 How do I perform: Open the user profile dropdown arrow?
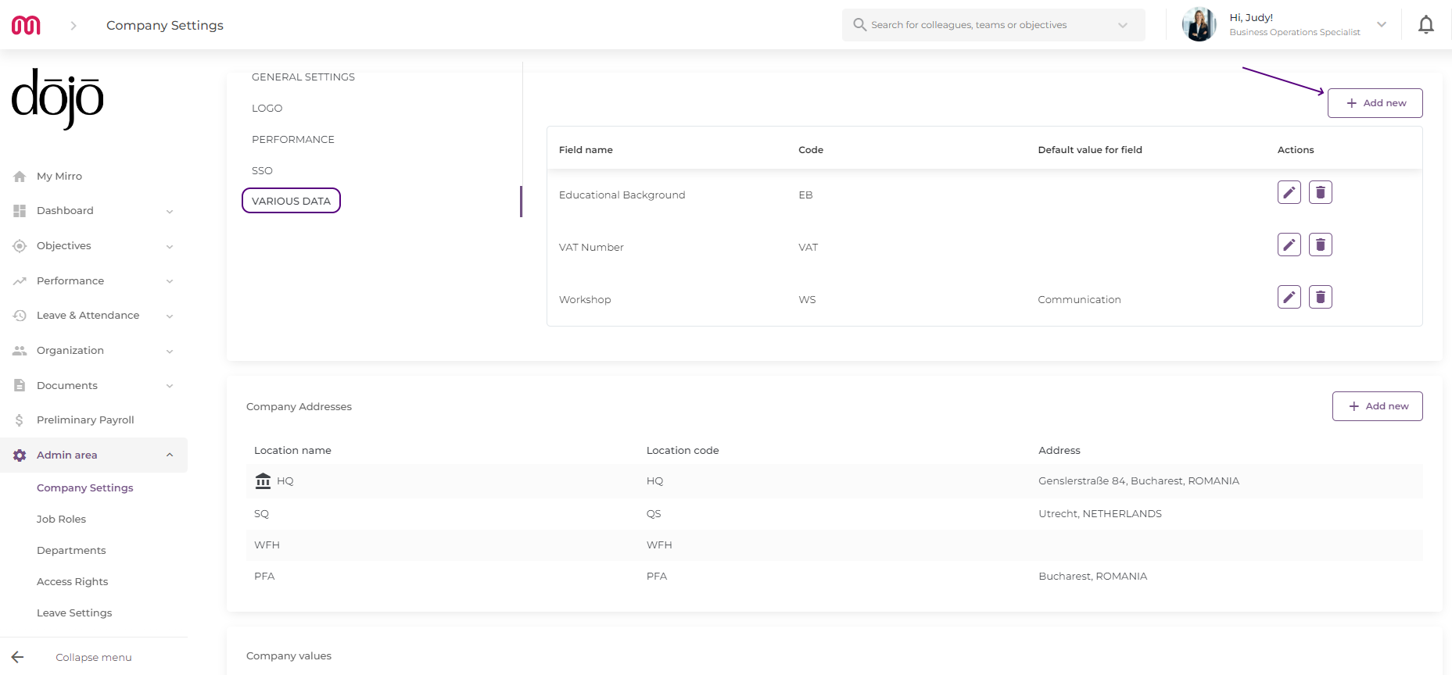pyautogui.click(x=1382, y=24)
